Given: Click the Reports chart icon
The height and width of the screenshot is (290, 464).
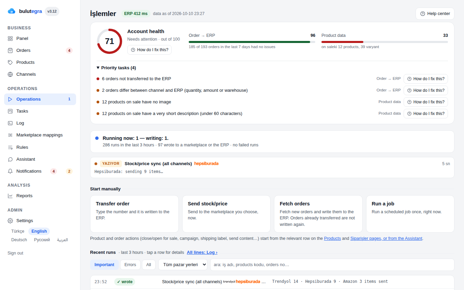Looking at the screenshot, I should pos(10,196).
